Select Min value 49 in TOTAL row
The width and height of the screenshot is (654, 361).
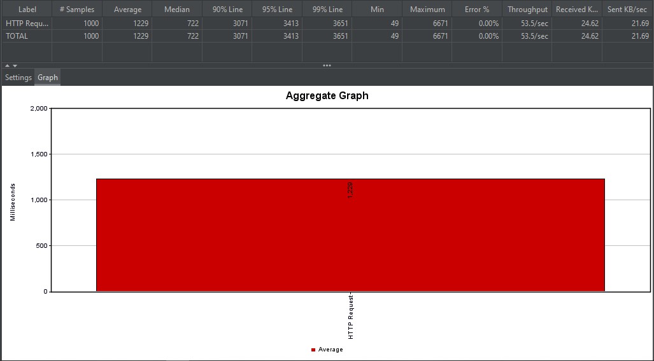pos(377,36)
